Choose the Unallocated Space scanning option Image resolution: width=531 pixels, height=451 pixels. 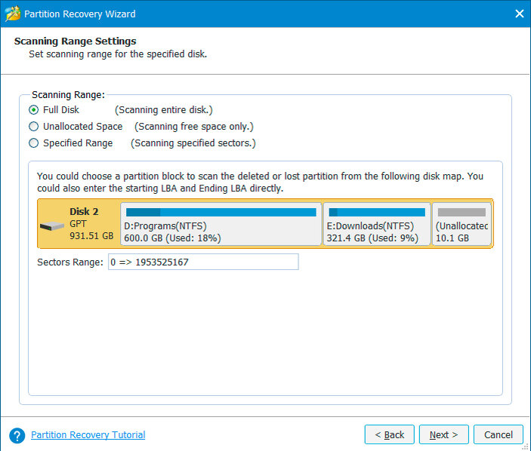(x=33, y=127)
